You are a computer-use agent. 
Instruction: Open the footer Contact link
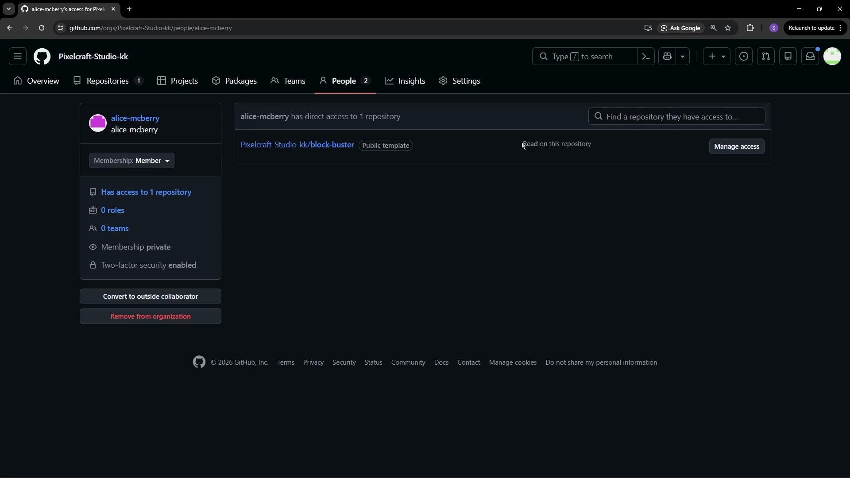click(x=468, y=362)
